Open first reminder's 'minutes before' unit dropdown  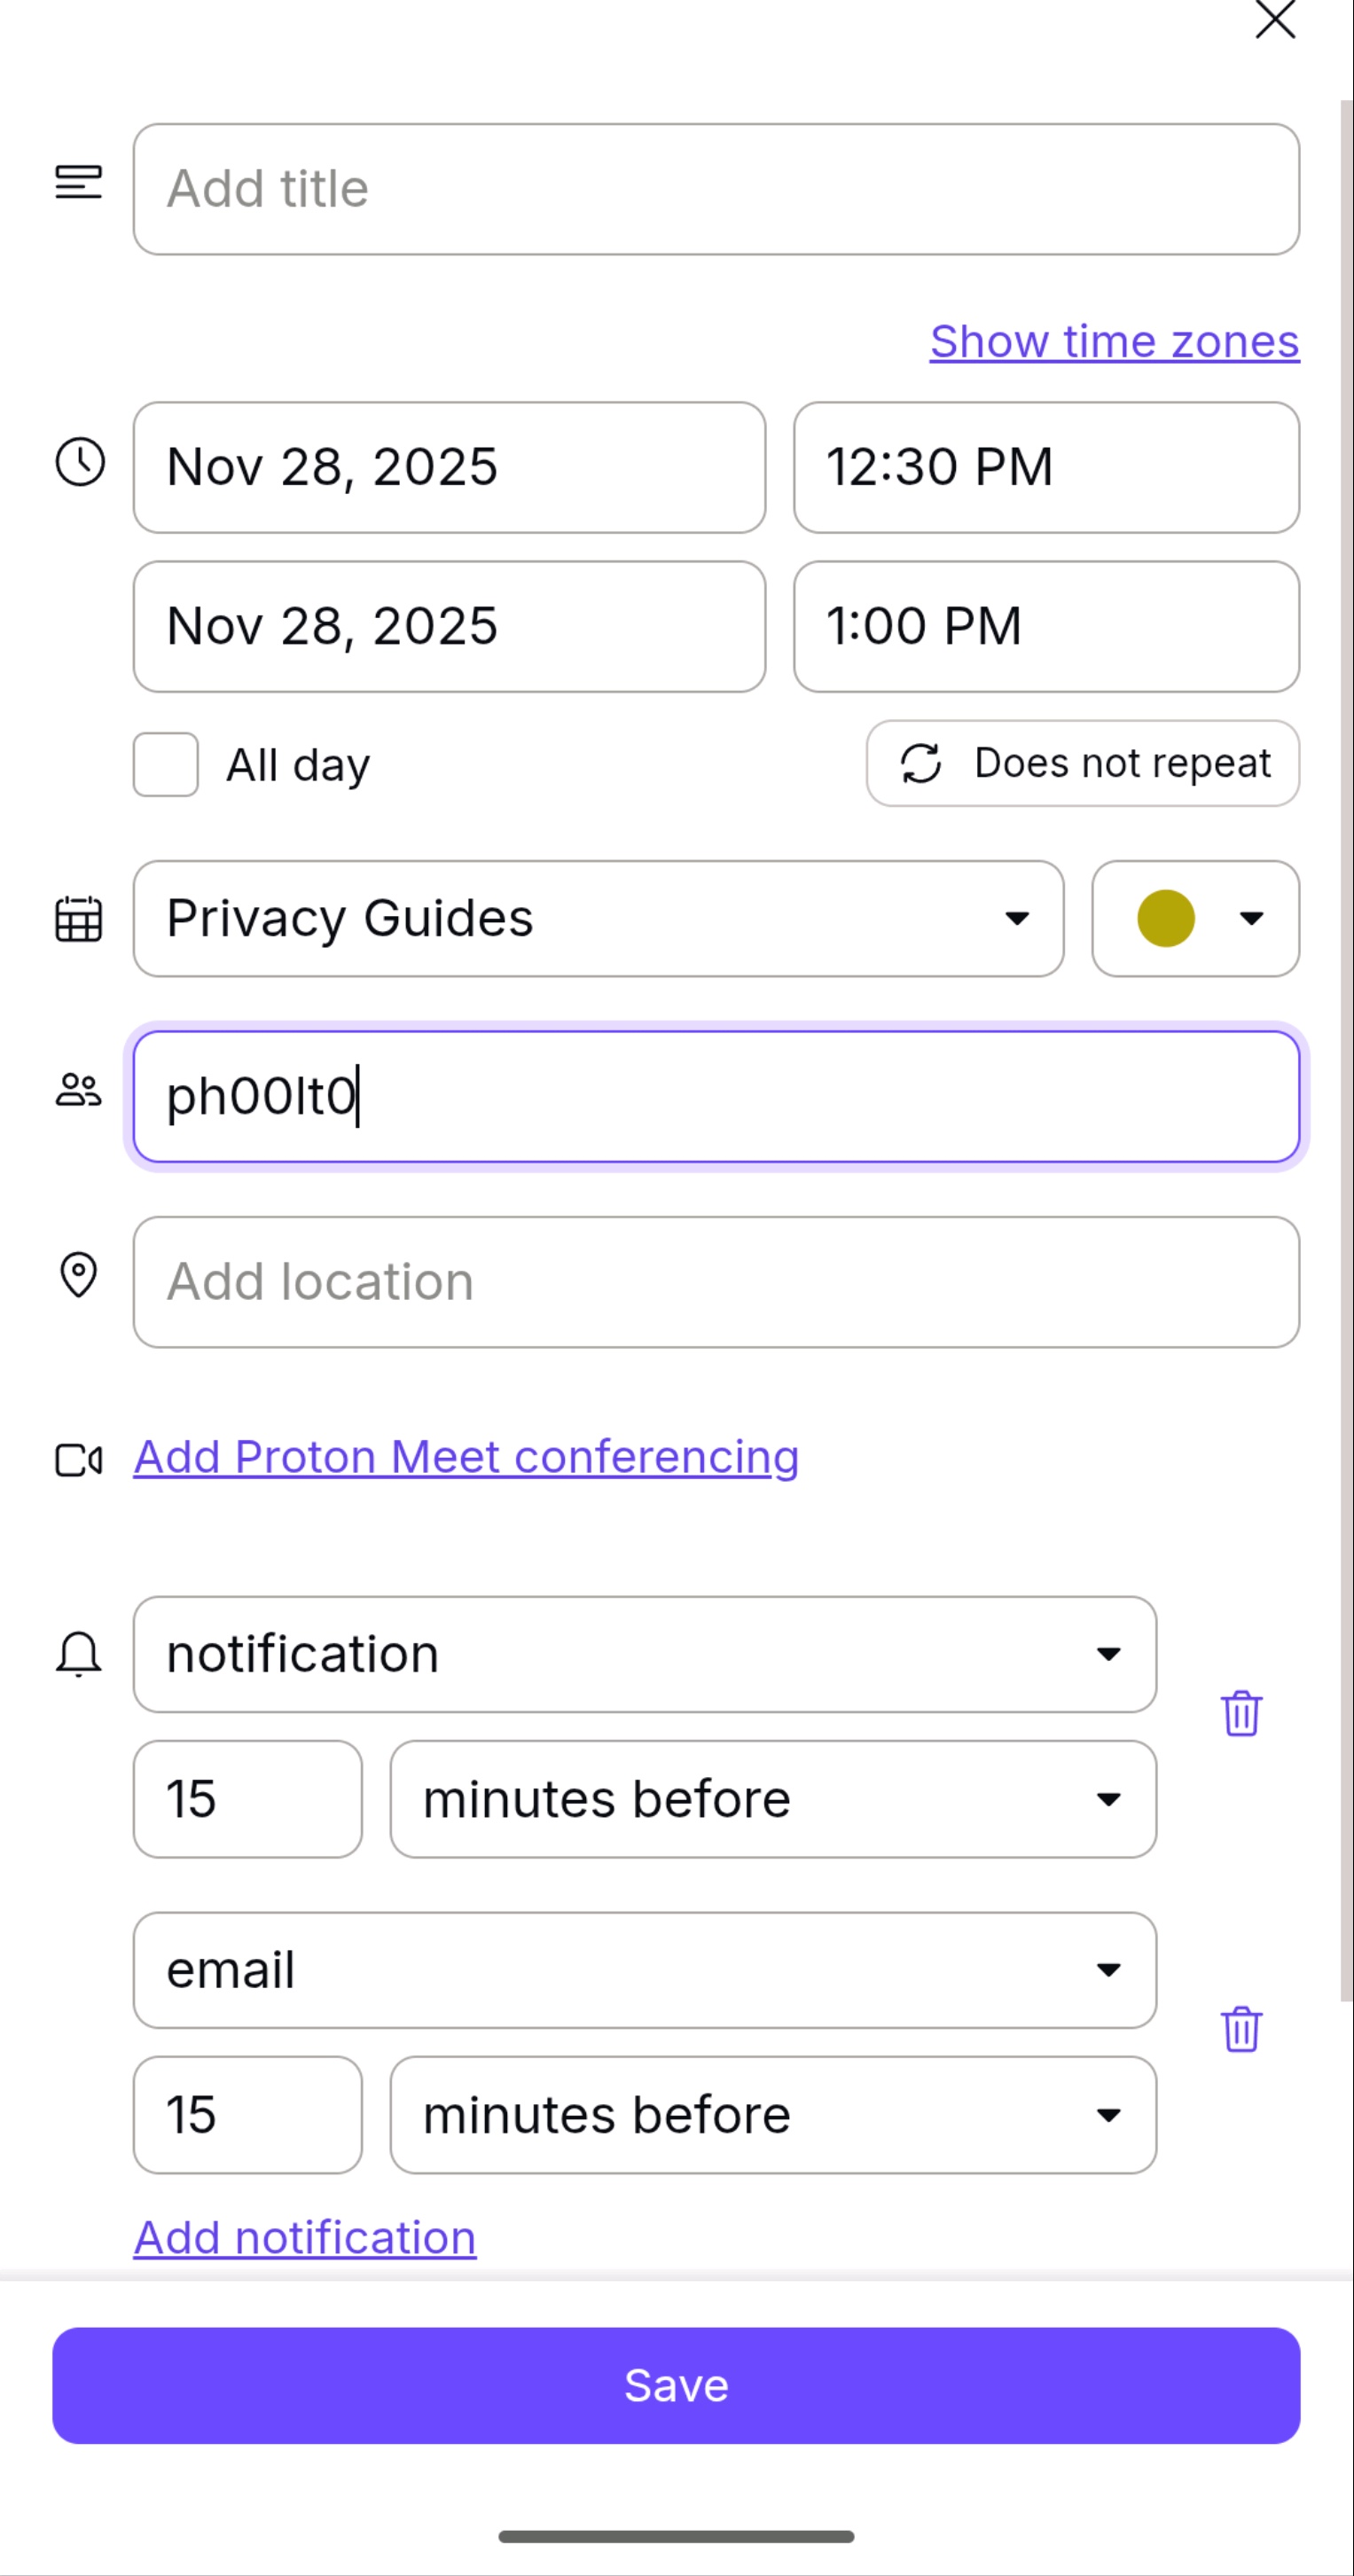(772, 1799)
